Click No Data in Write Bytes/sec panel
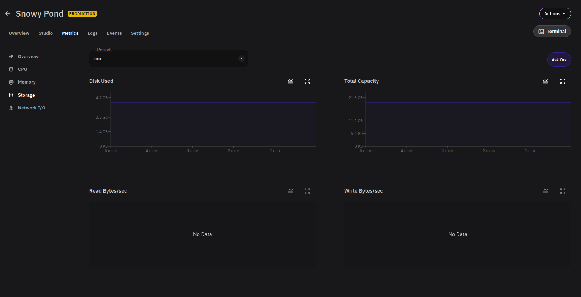The width and height of the screenshot is (581, 297). coord(458,234)
